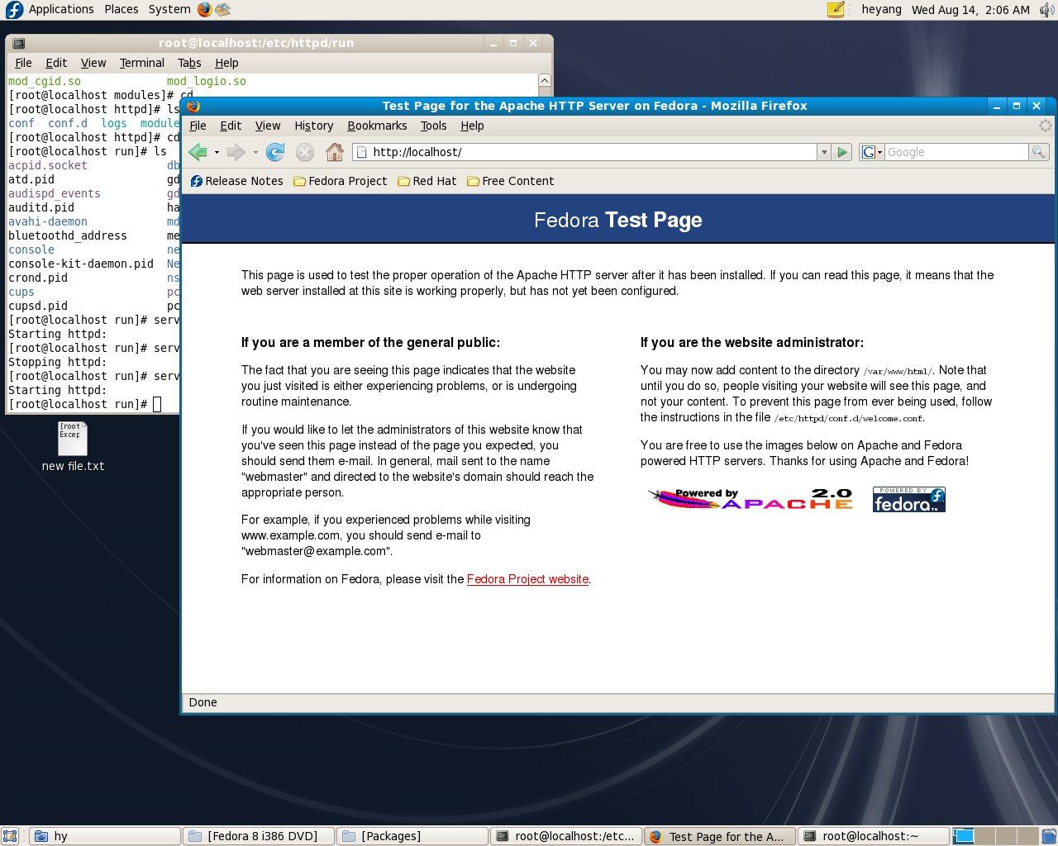Click Show Desktop button in bottom panel
The width and height of the screenshot is (1058, 846).
coord(10,836)
